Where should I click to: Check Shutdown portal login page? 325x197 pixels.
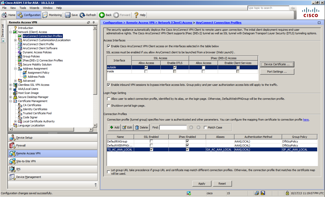(109, 106)
